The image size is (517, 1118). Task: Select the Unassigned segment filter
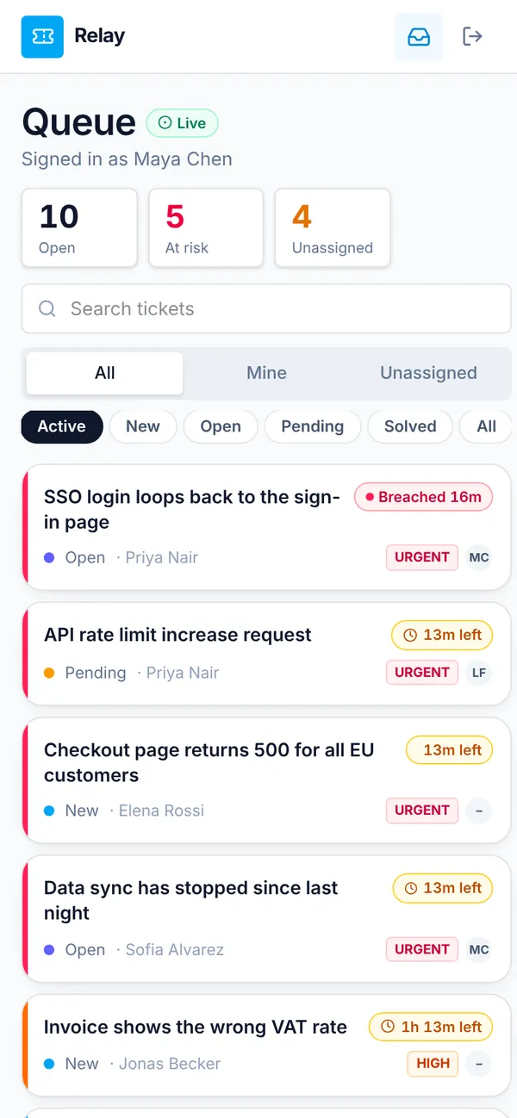(x=428, y=373)
